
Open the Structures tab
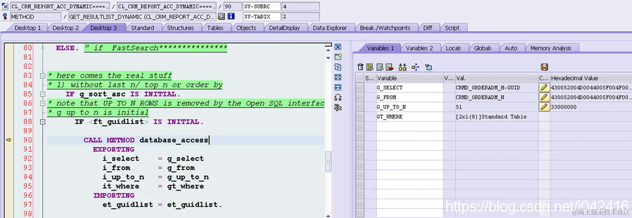(180, 28)
